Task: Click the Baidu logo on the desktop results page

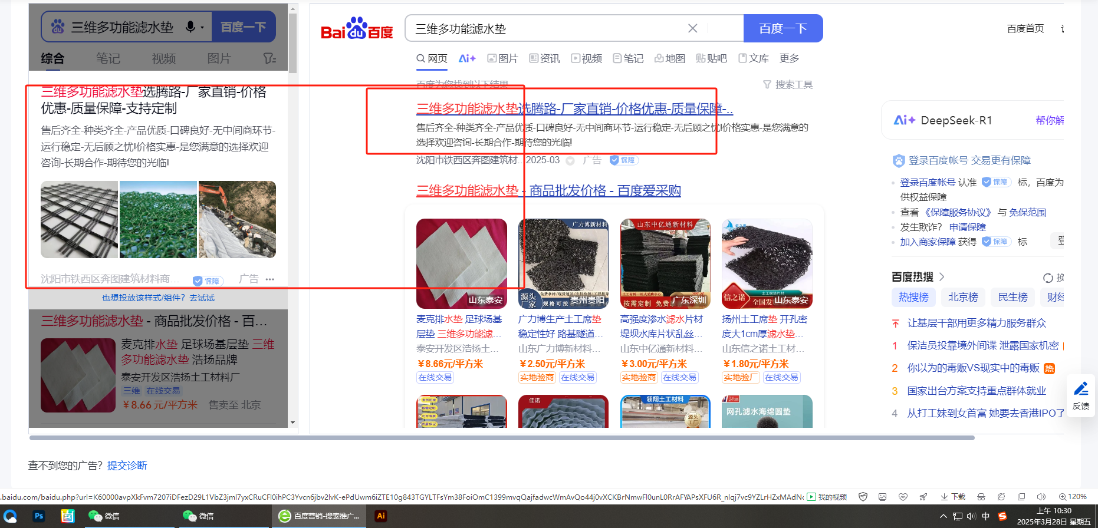Action: pos(357,28)
